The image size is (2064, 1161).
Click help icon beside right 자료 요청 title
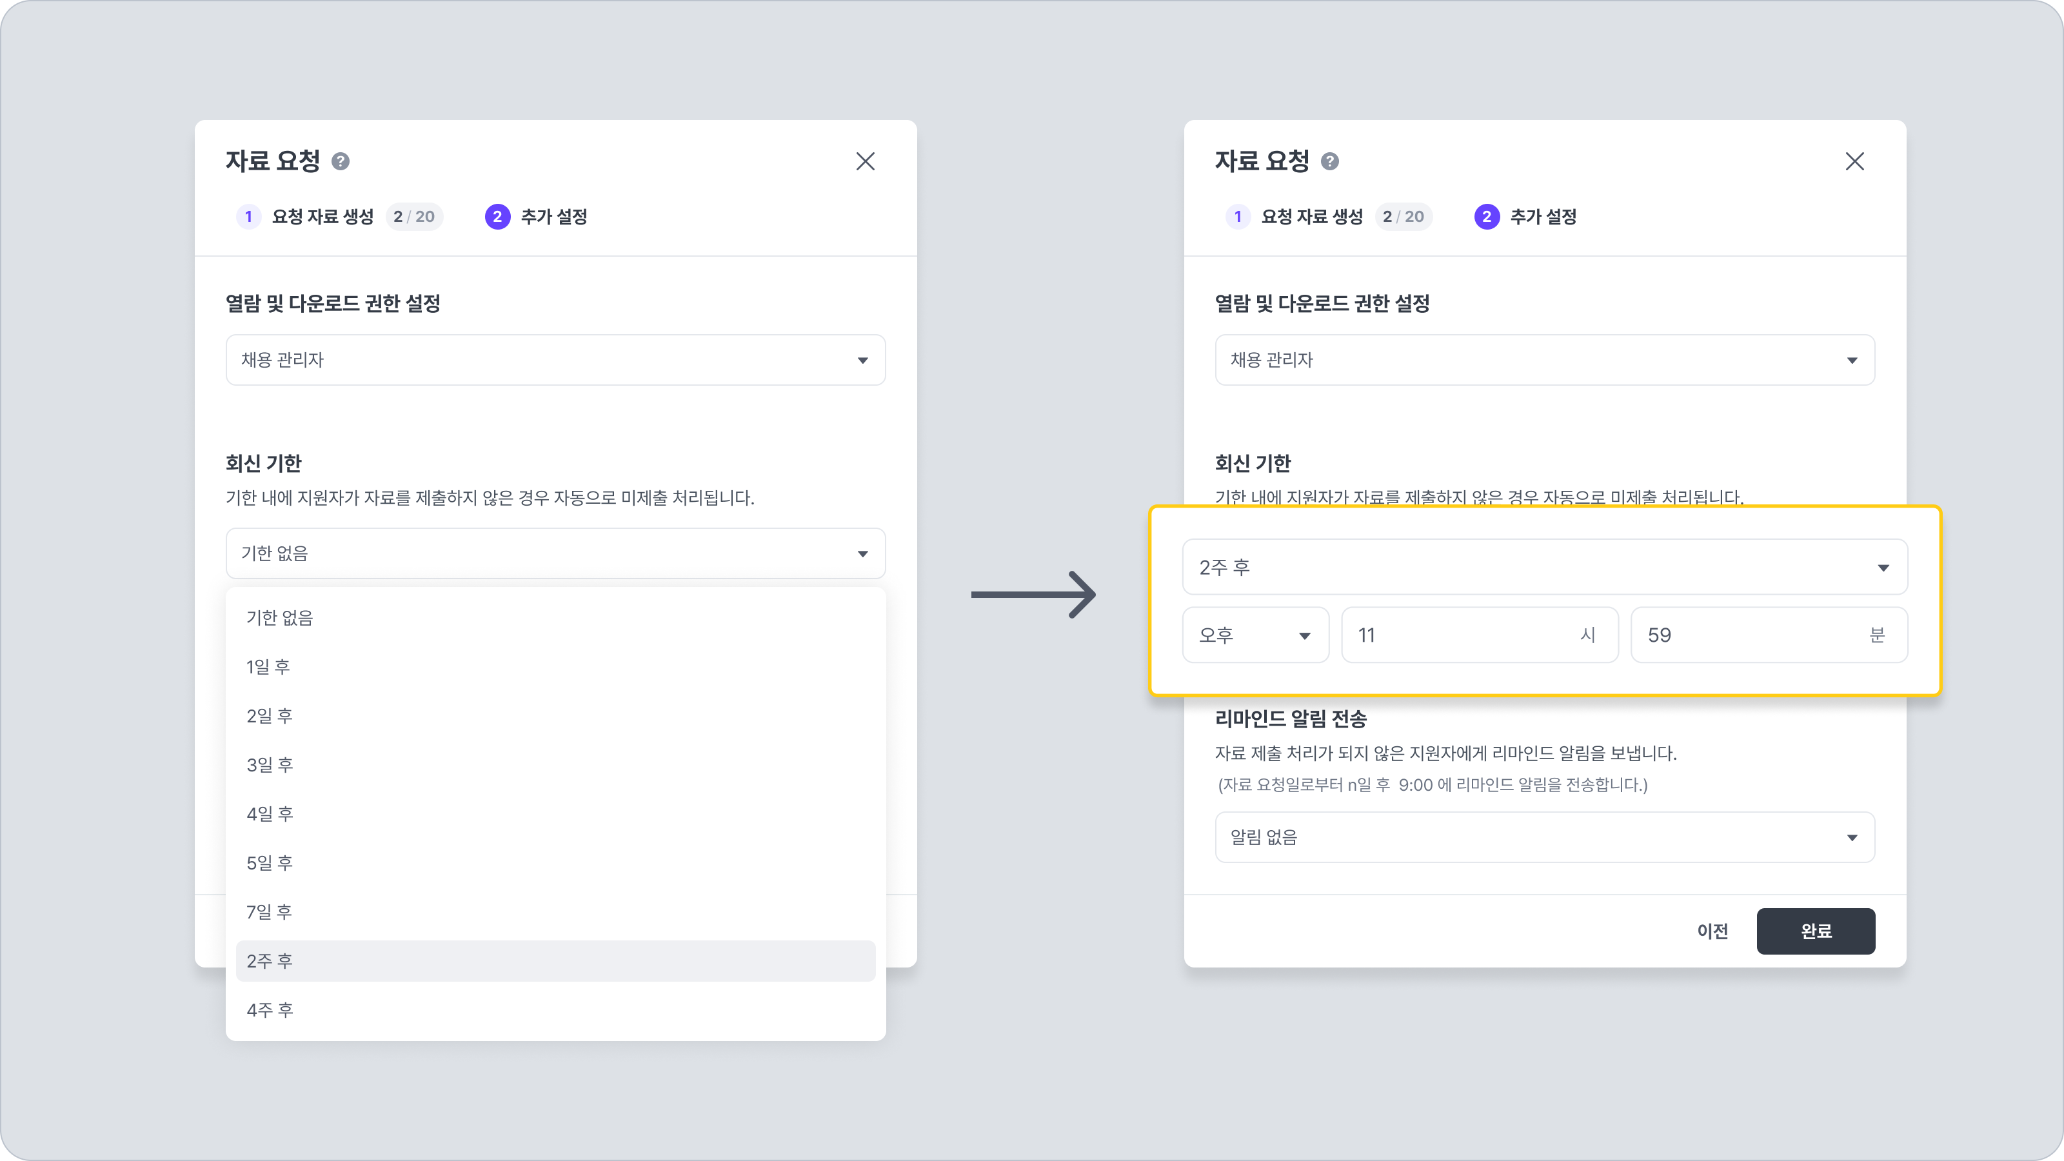(x=1330, y=162)
